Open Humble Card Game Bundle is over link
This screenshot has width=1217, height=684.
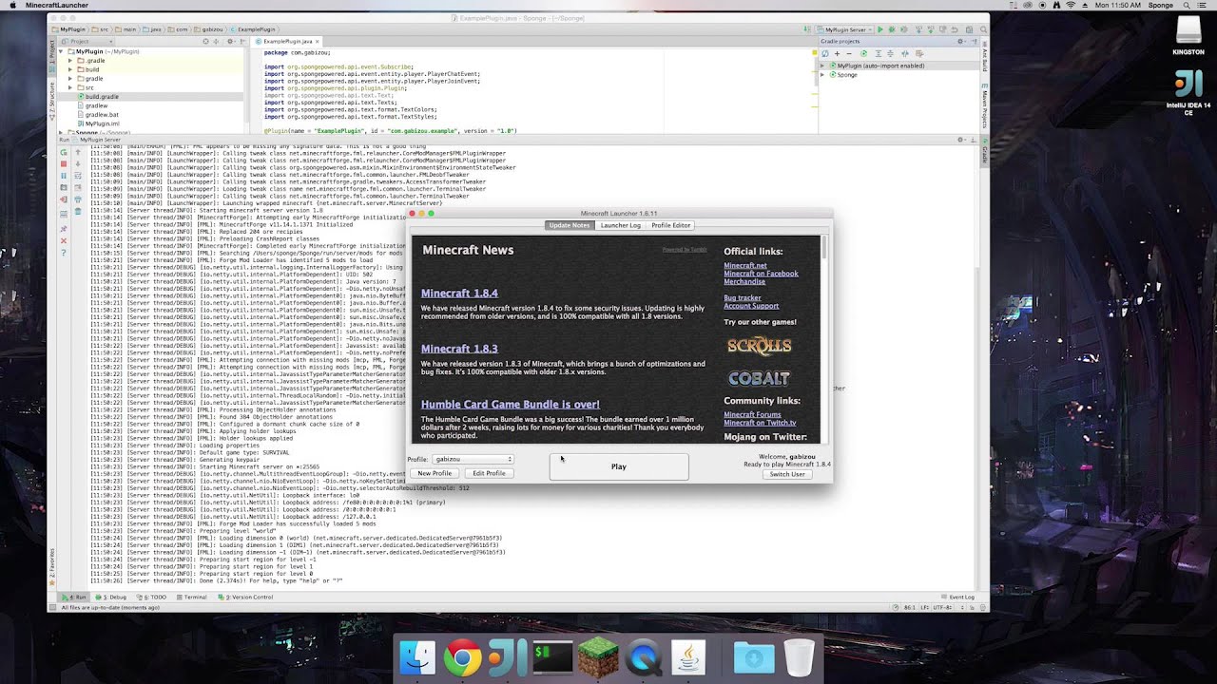[x=511, y=404]
